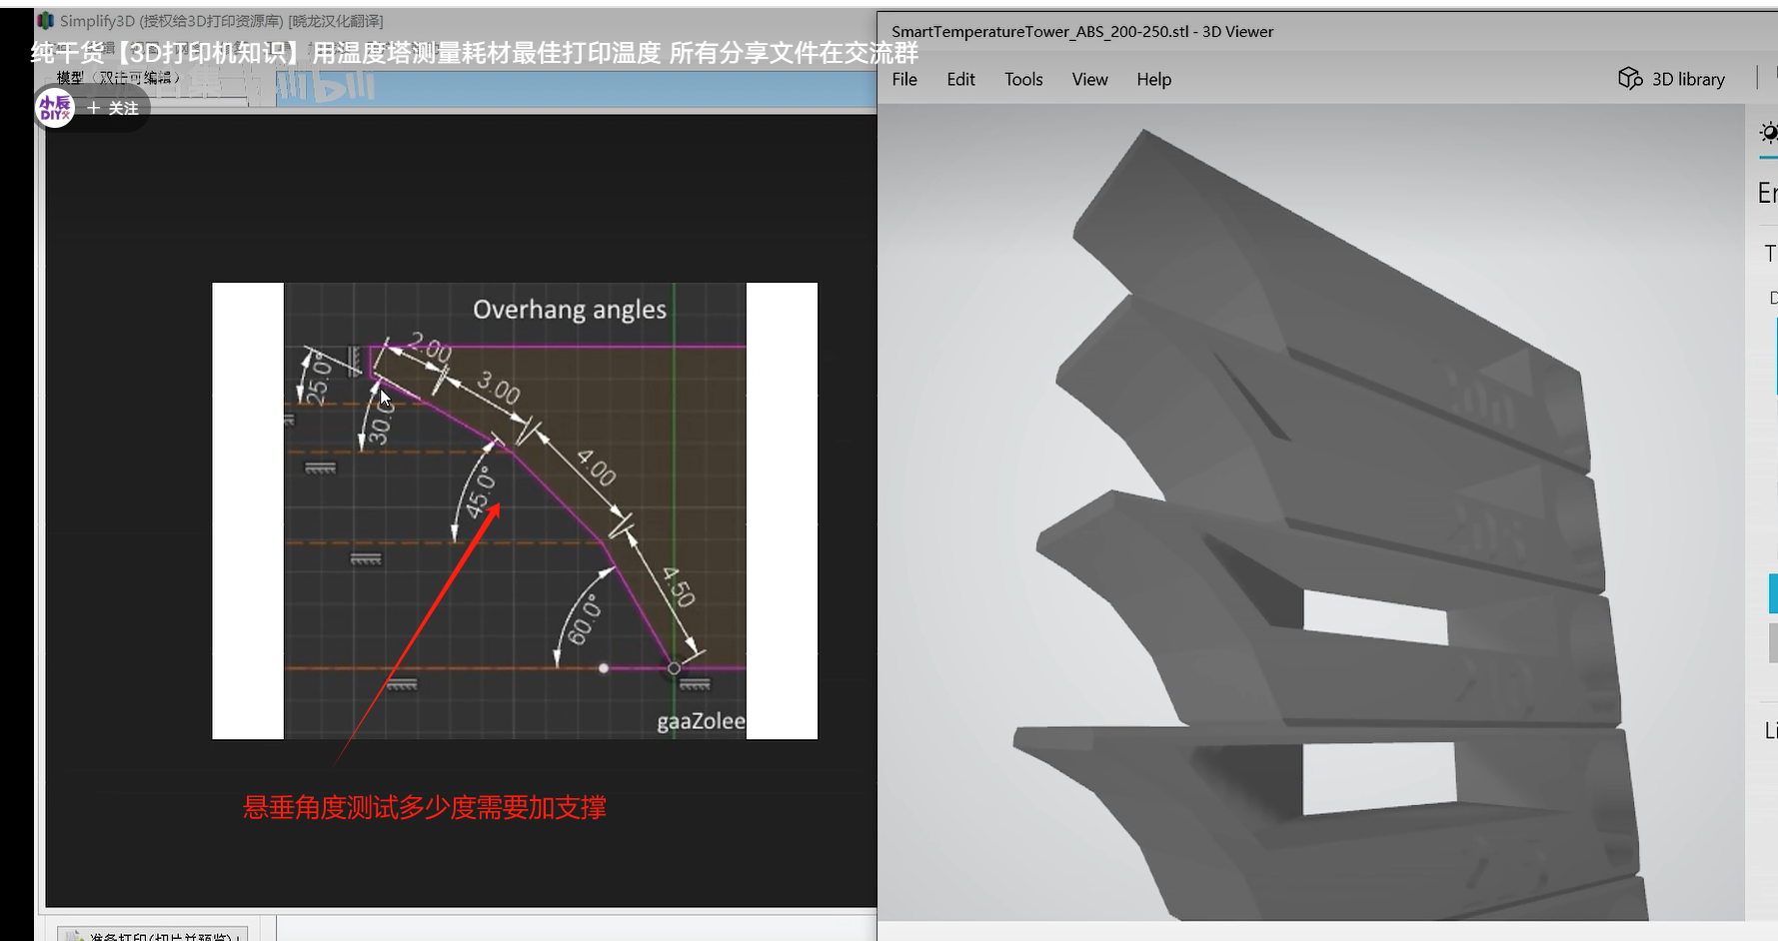Click the video title text overlay
The image size is (1778, 941).
474,53
